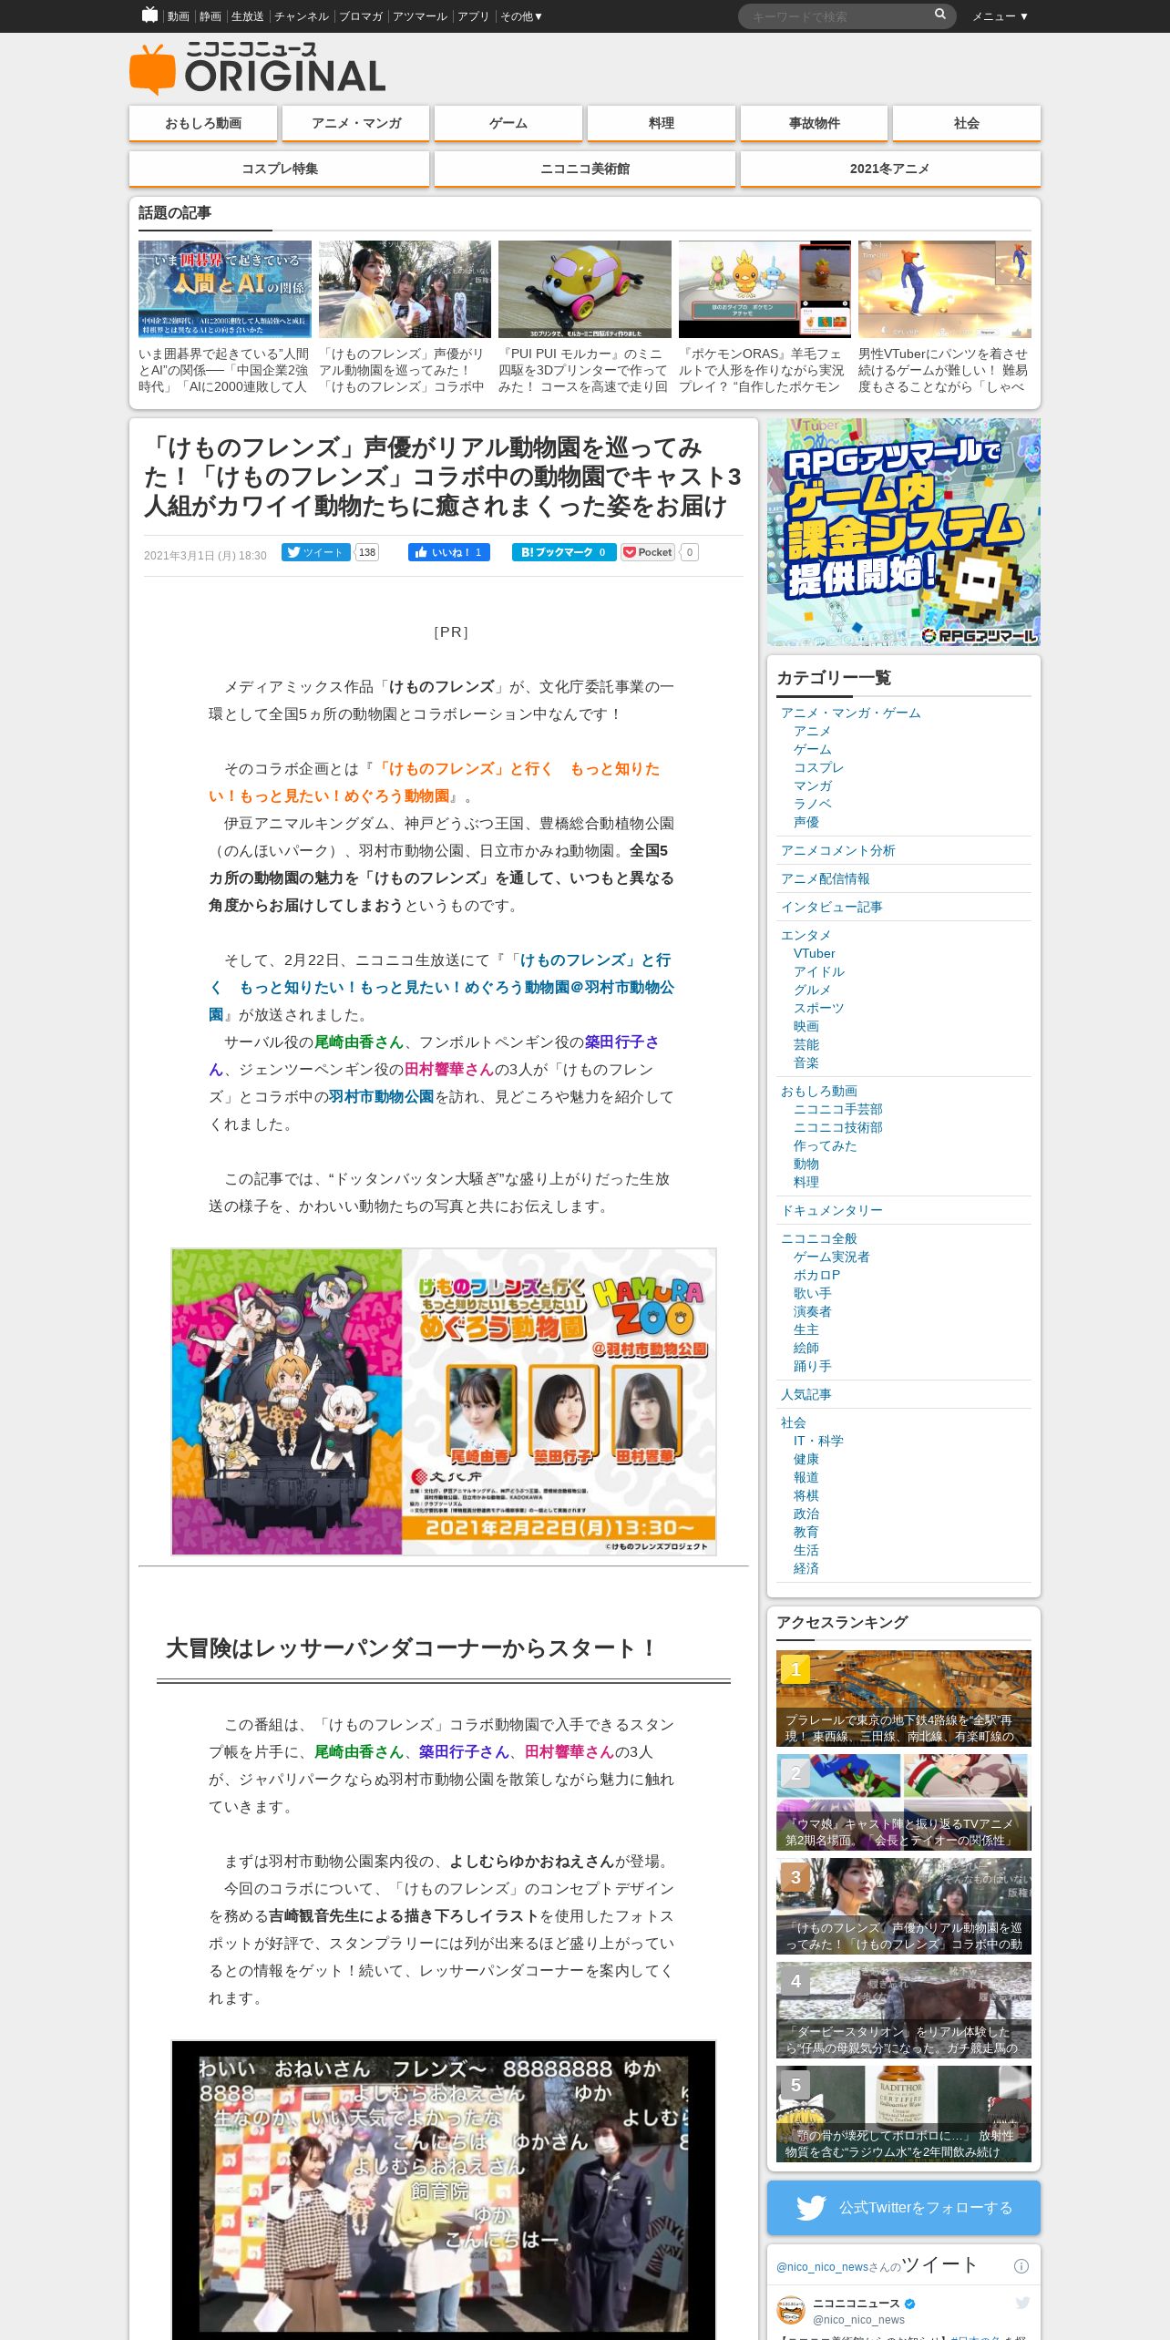Click the Facebook いいね! button

pos(449,552)
